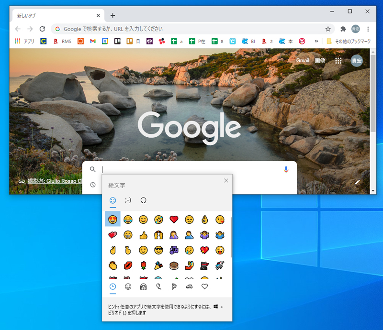This screenshot has width=383, height=330.
Task: Open the Gmail link
Action: click(303, 61)
